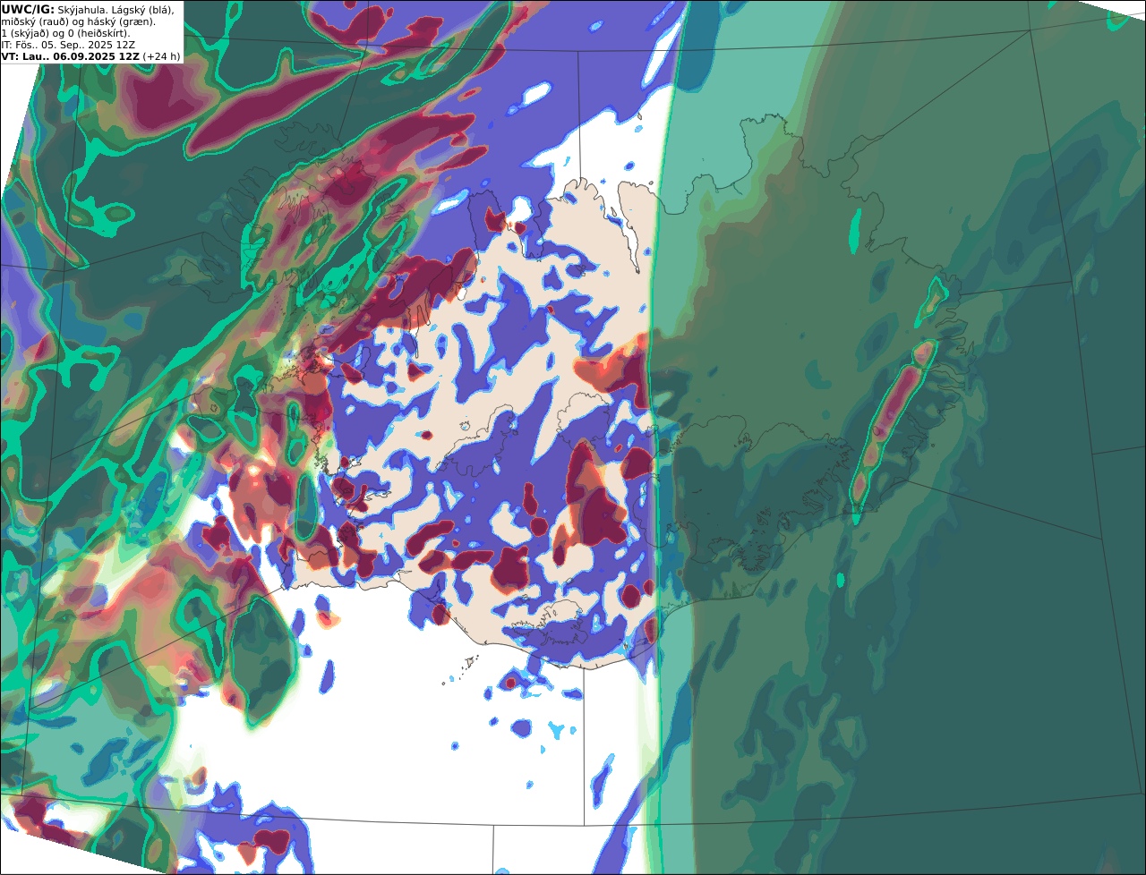Click the '(+24 h)' forecast offset text
1146x875 pixels.
[x=161, y=56]
